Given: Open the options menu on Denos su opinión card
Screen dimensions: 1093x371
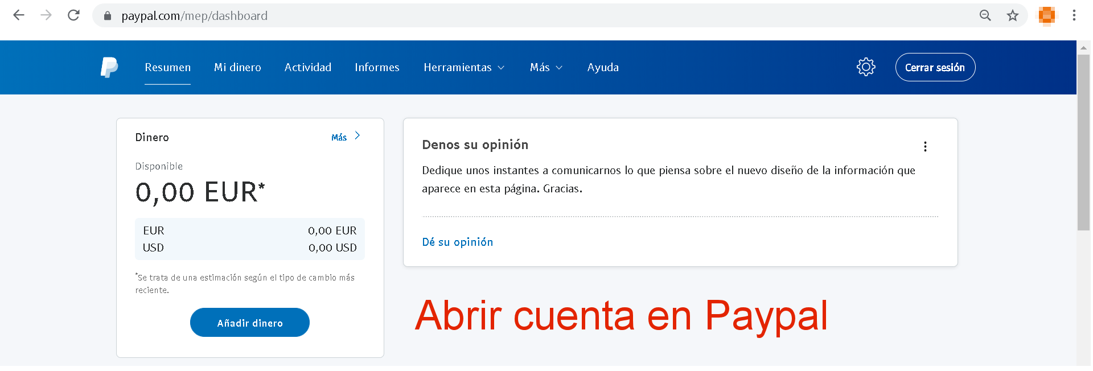Looking at the screenshot, I should tap(925, 146).
